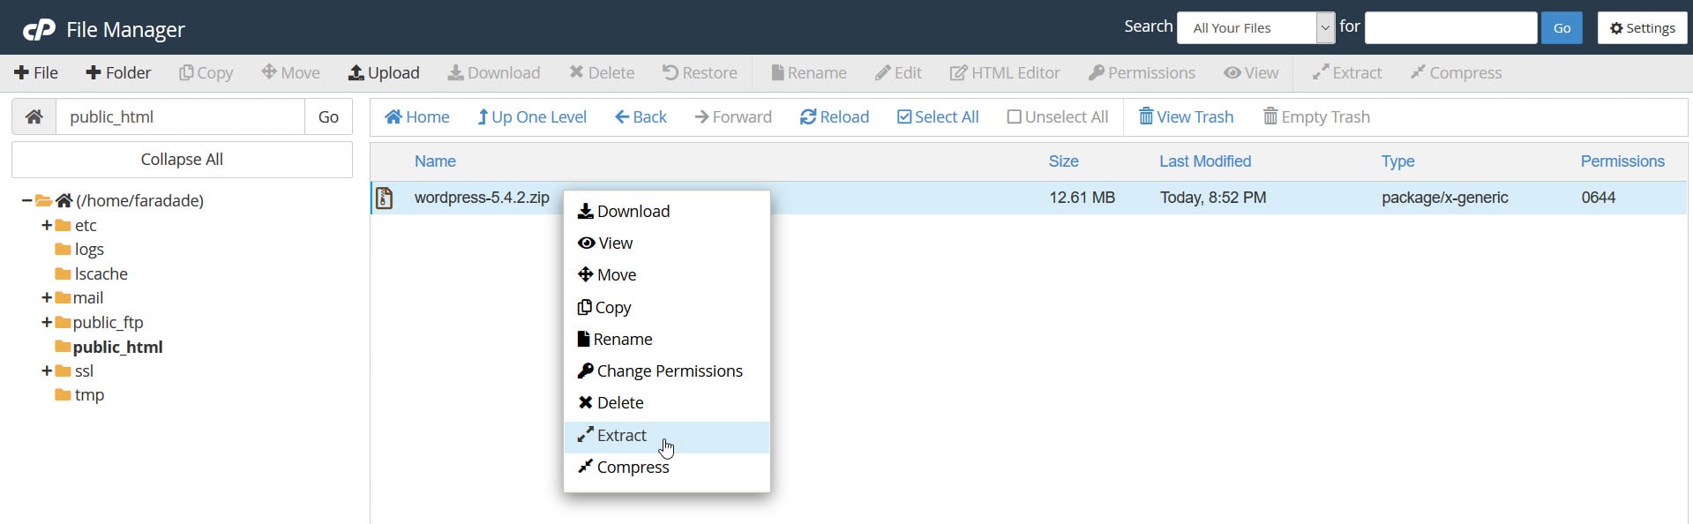
Task: Click Empty Trash
Action: tap(1316, 116)
